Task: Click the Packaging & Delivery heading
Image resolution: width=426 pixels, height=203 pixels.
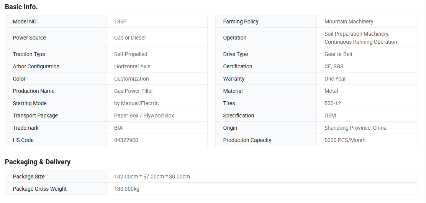Action: click(38, 162)
